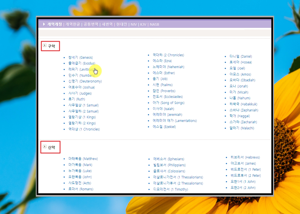300x214 pixels.
Task: Open 마가복음 (Mark)
Action: coord(80,165)
